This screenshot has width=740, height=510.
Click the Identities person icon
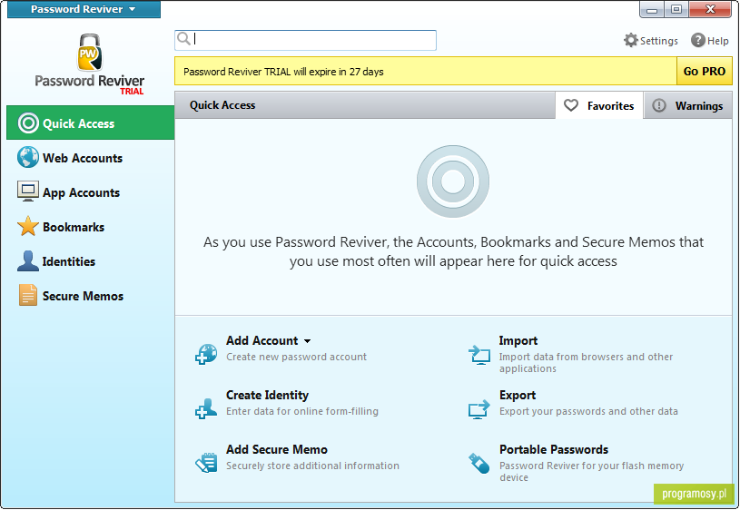click(x=28, y=260)
